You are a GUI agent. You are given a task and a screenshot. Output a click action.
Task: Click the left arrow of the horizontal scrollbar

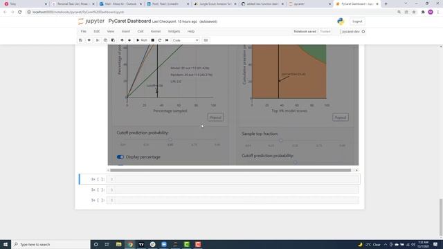pyautogui.click(x=108, y=170)
